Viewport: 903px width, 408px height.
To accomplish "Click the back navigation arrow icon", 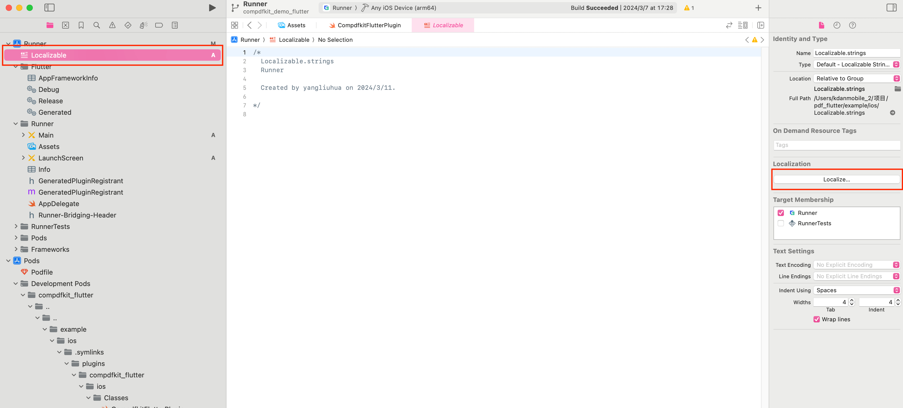I will (x=249, y=25).
